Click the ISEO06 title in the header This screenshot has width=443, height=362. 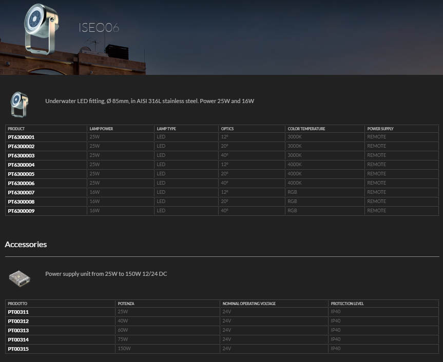click(99, 28)
